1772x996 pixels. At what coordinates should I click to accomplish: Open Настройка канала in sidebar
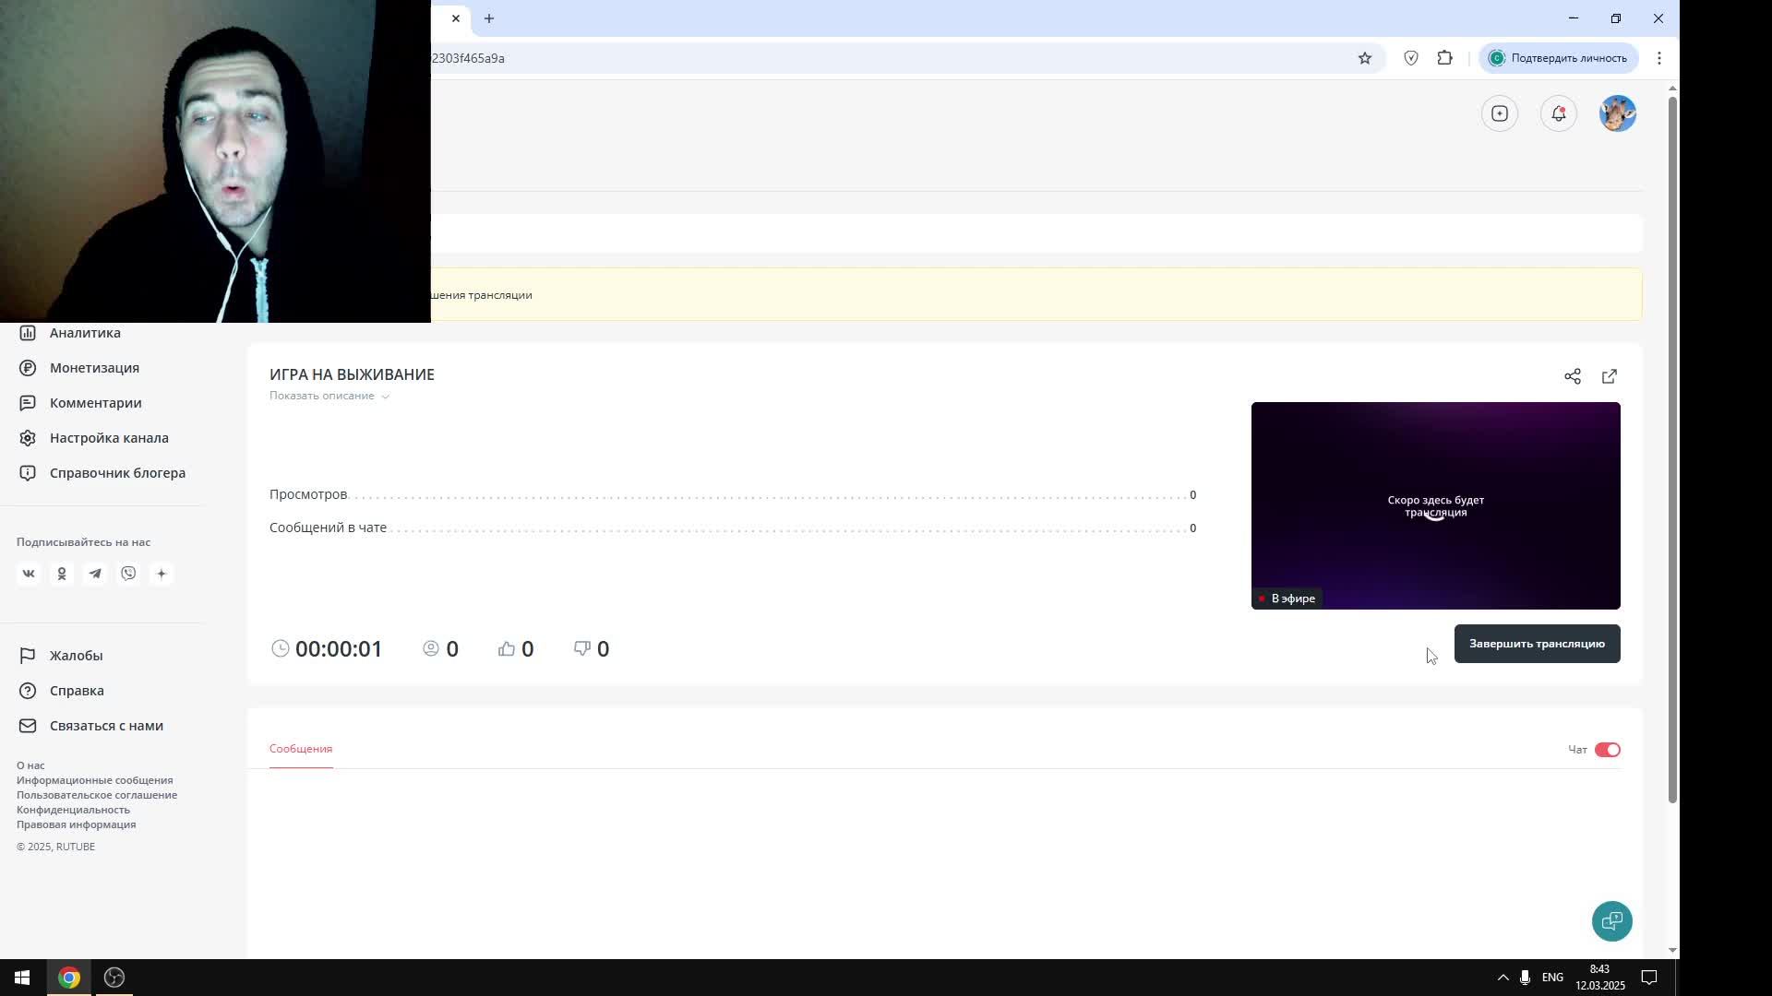click(109, 438)
